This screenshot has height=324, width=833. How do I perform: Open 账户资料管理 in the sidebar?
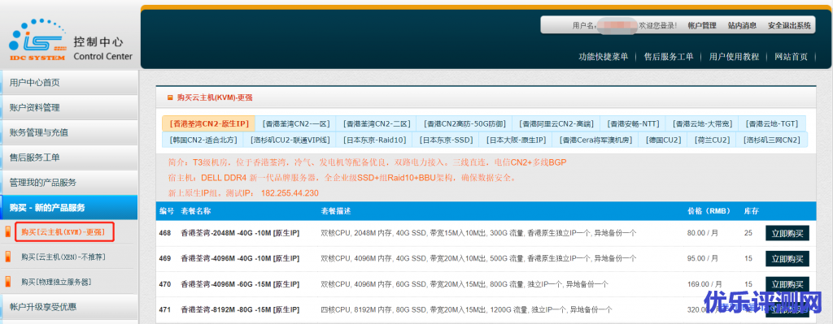[x=69, y=108]
